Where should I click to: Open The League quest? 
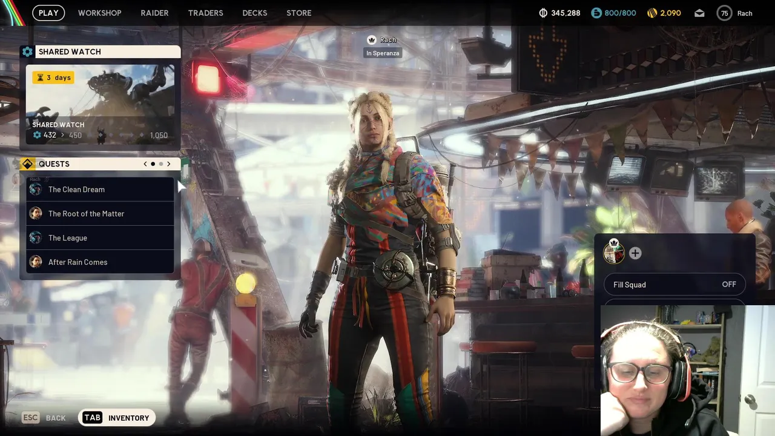(100, 238)
